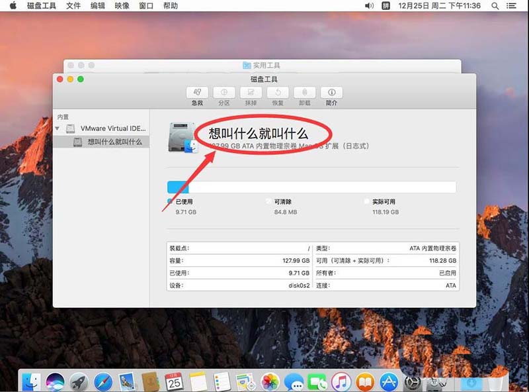Click the Spotlight search icon in menu bar
Image resolution: width=529 pixels, height=392 pixels.
(x=494, y=5)
